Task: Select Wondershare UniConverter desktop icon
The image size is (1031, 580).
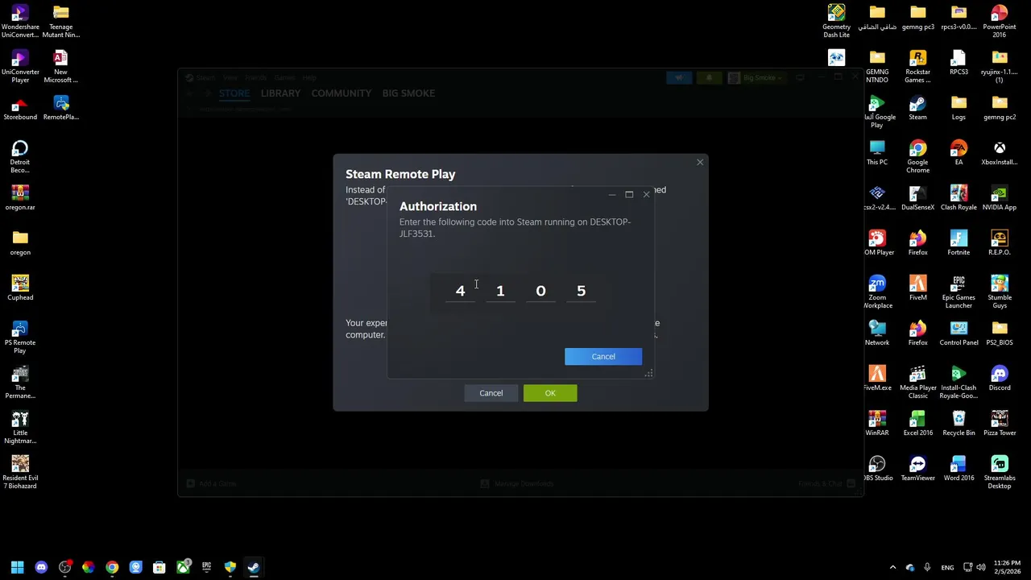Action: 20,22
